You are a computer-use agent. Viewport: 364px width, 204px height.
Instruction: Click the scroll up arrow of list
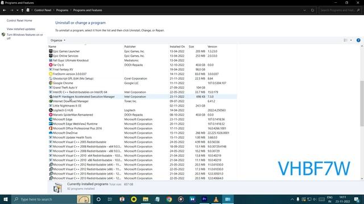362,46
